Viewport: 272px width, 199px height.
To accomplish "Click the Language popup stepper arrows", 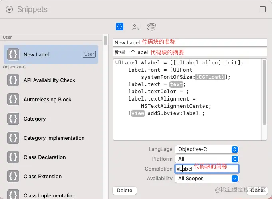I will tap(235, 149).
